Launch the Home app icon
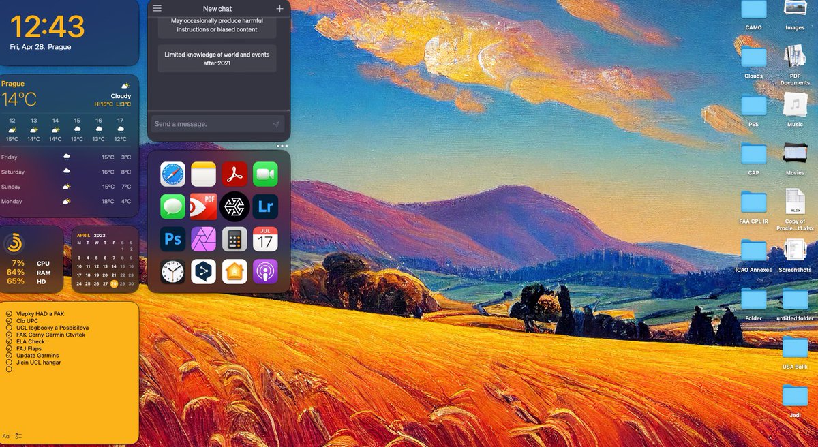This screenshot has width=818, height=447. (x=234, y=271)
